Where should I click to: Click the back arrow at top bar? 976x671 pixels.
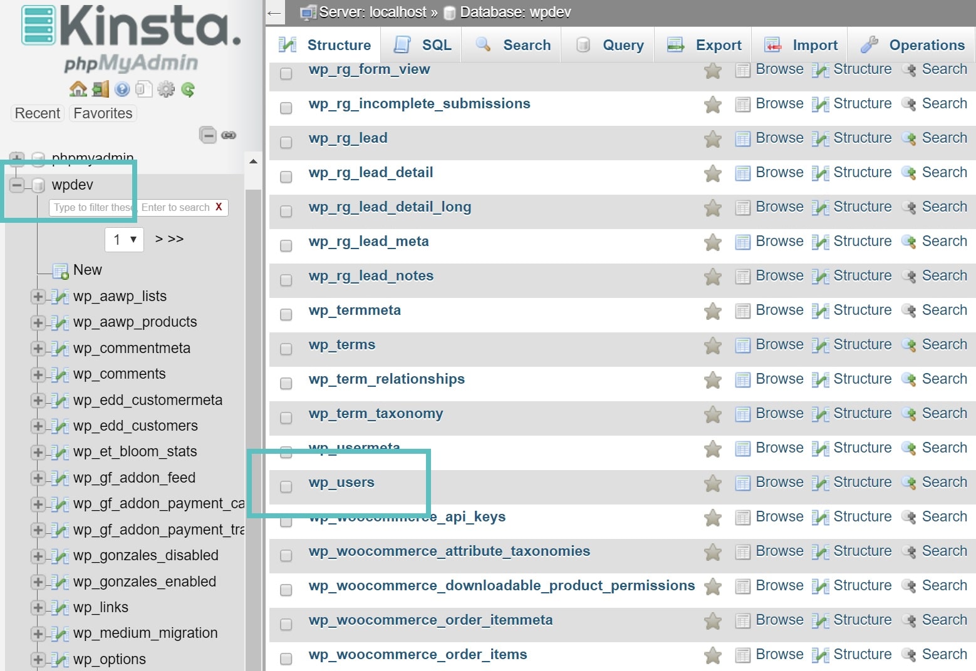coord(274,13)
